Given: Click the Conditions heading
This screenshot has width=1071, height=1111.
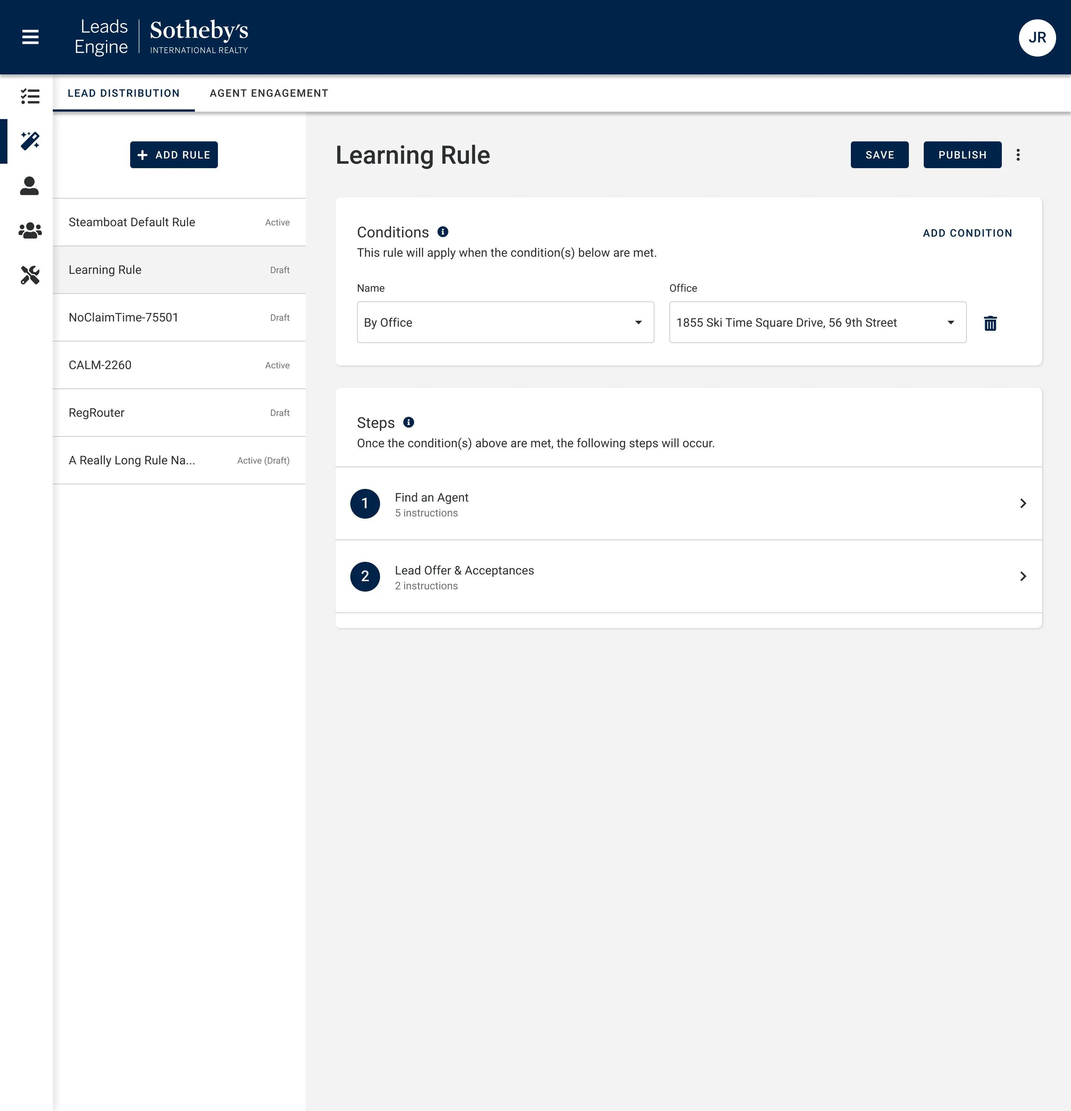Looking at the screenshot, I should click(393, 233).
